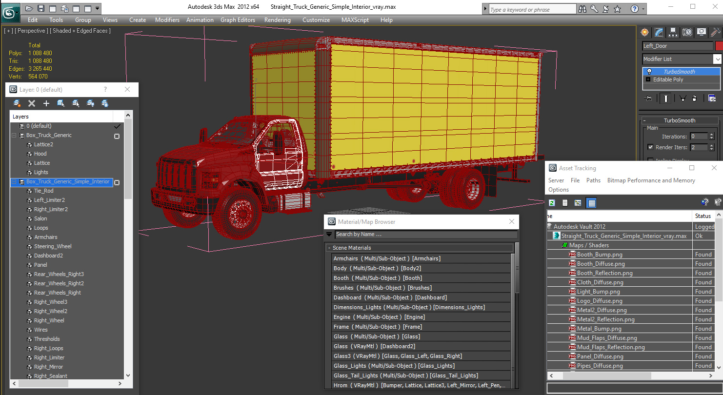Click the Layer dialog help question mark

point(105,90)
